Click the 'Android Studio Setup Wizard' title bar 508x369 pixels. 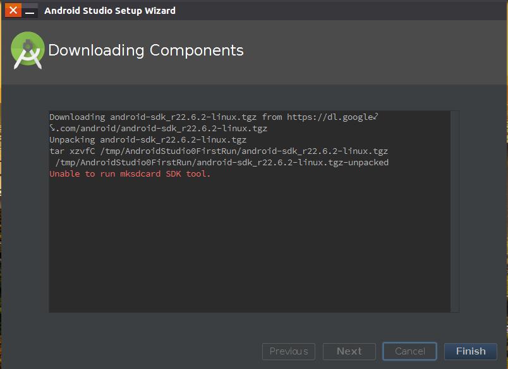pos(253,11)
